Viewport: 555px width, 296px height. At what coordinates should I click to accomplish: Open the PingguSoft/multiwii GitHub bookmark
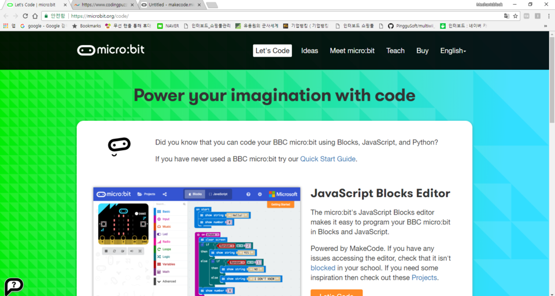[x=412, y=26]
